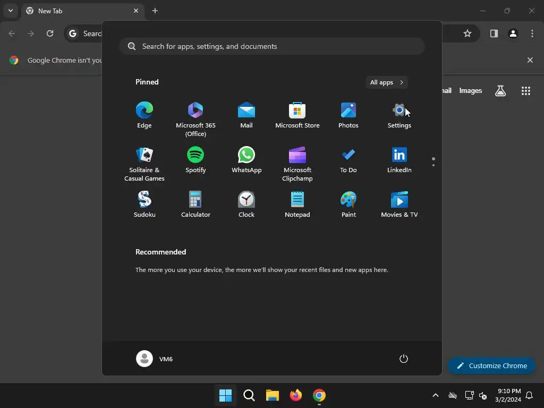This screenshot has width=544, height=408.
Task: Open Microsoft Store
Action: [x=297, y=115]
